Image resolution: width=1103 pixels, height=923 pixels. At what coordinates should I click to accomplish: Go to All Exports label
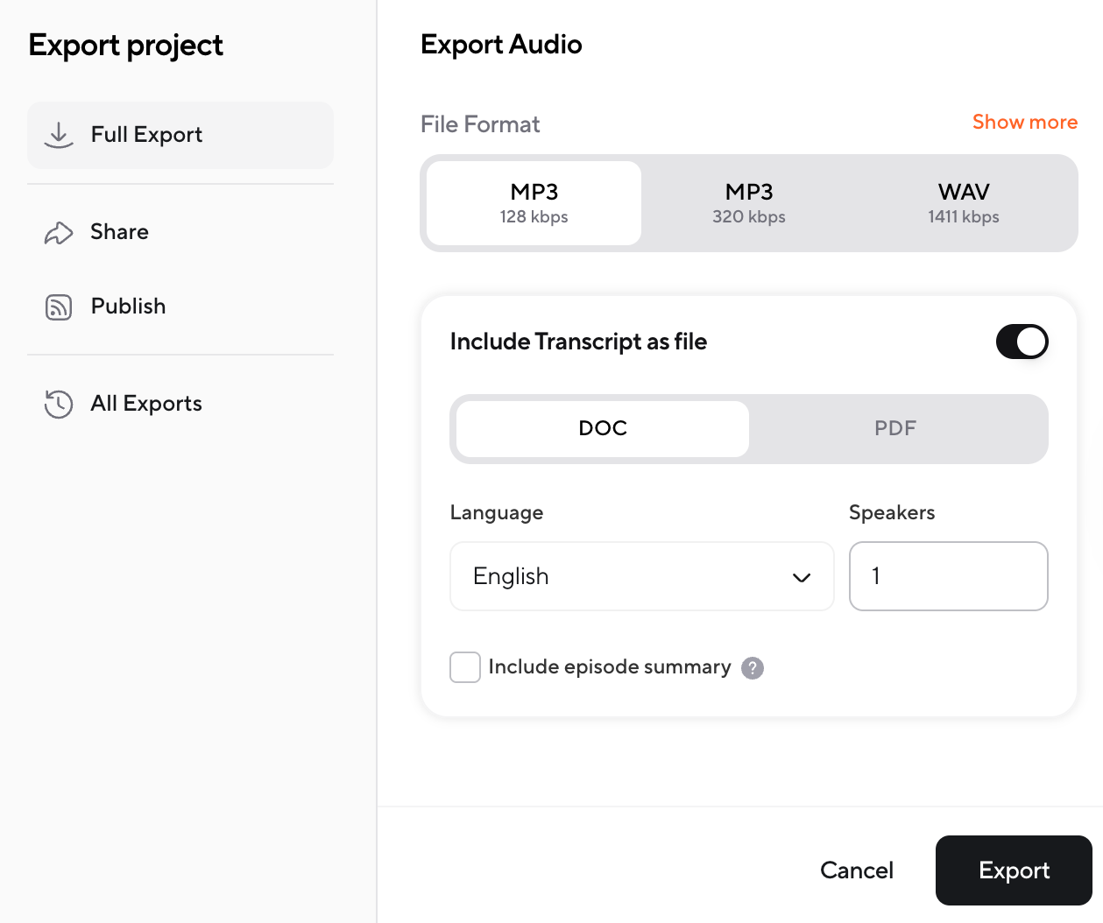[x=146, y=404]
